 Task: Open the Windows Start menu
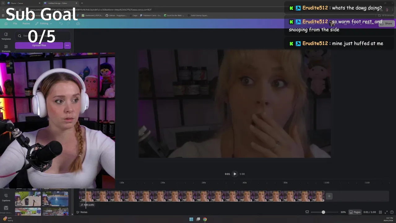pos(191,219)
